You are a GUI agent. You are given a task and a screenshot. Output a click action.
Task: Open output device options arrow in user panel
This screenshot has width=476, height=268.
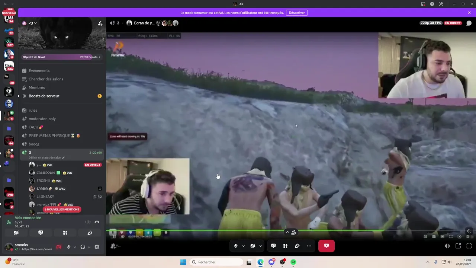coord(89,247)
